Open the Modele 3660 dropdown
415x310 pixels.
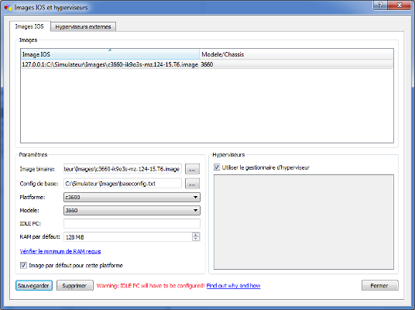132,210
